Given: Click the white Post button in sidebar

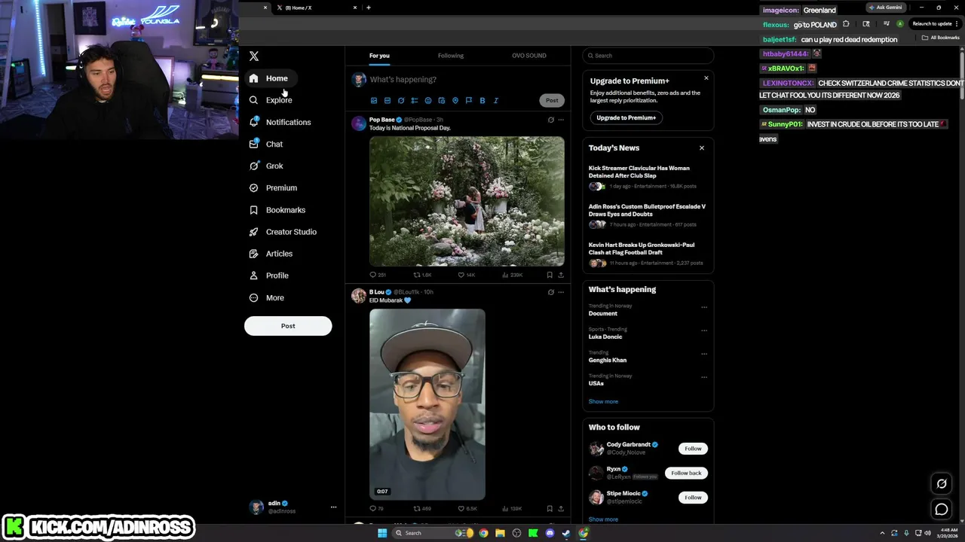Looking at the screenshot, I should [x=288, y=326].
